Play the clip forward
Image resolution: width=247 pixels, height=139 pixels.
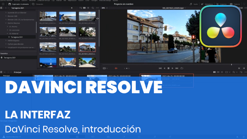(172, 68)
